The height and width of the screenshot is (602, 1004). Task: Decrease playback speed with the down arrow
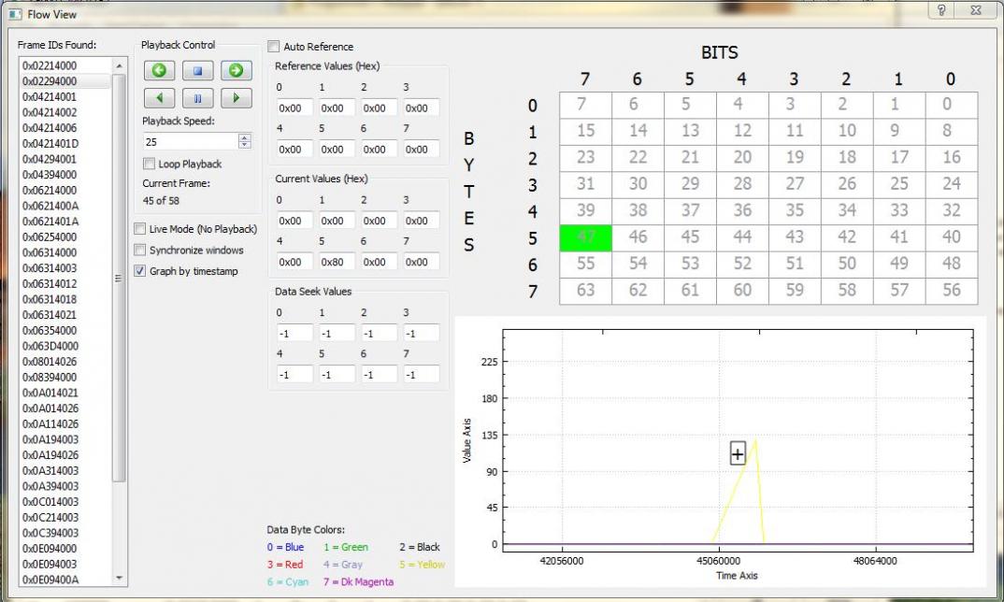coord(245,145)
